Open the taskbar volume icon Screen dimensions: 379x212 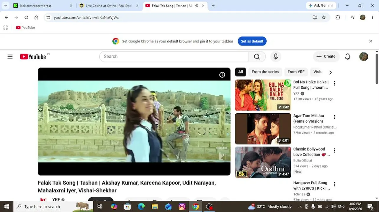(333, 207)
